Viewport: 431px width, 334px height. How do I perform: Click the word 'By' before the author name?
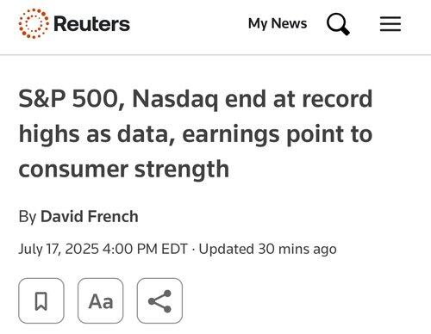[x=28, y=217]
